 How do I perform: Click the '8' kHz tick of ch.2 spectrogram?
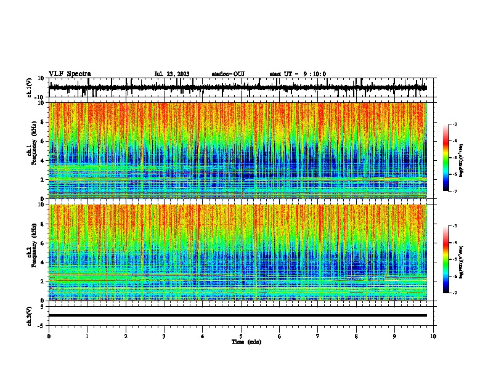(x=43, y=224)
